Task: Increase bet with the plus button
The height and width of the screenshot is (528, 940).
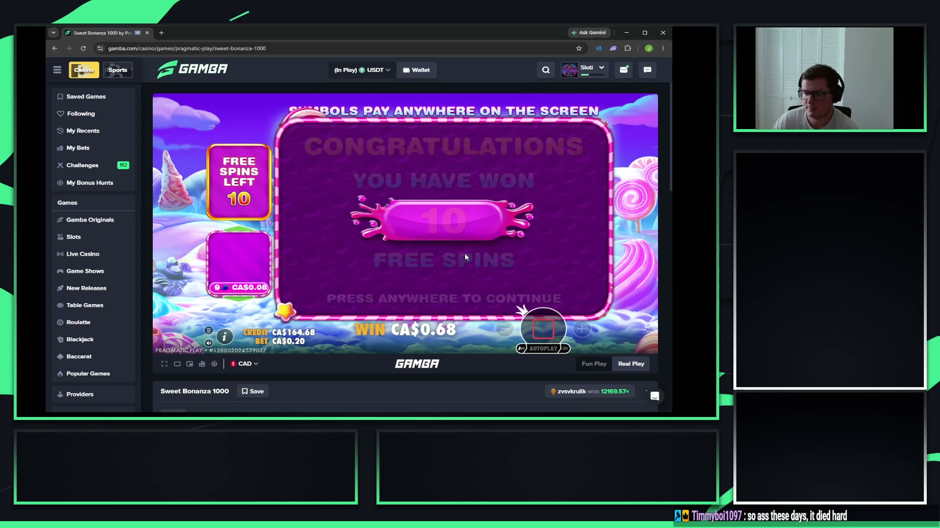Action: [582, 330]
